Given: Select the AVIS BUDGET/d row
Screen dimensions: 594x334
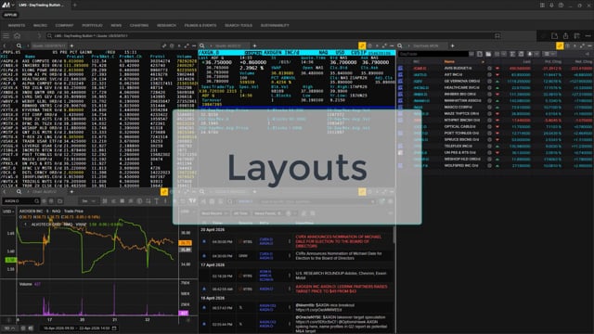Looking at the screenshot, I should [496, 68].
